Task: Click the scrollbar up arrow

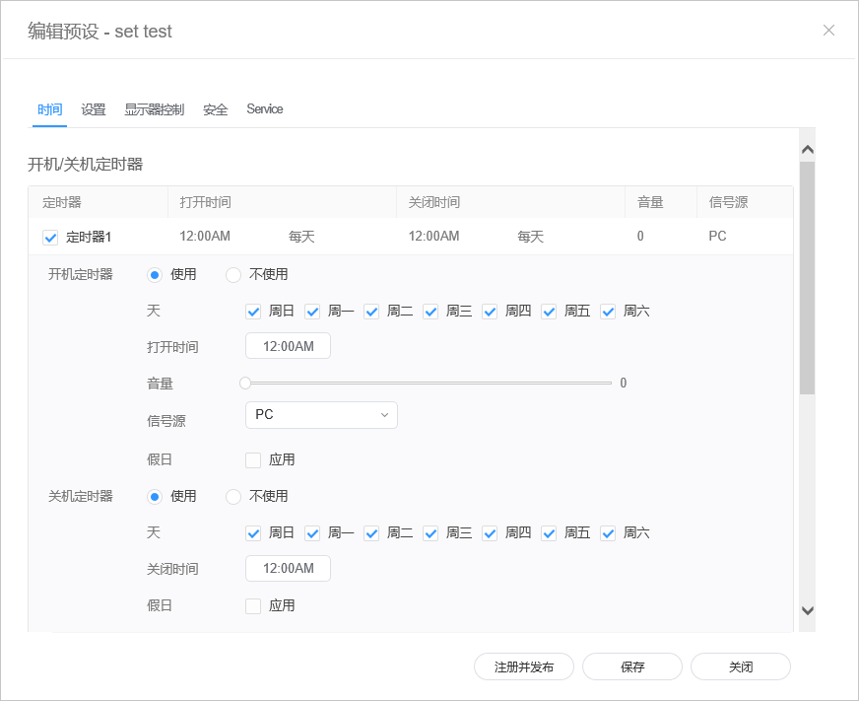Action: click(x=807, y=150)
